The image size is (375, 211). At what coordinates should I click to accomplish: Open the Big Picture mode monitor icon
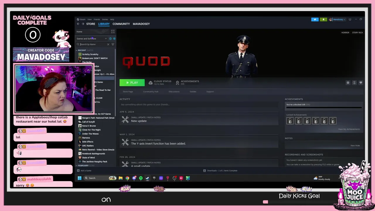(x=350, y=19)
